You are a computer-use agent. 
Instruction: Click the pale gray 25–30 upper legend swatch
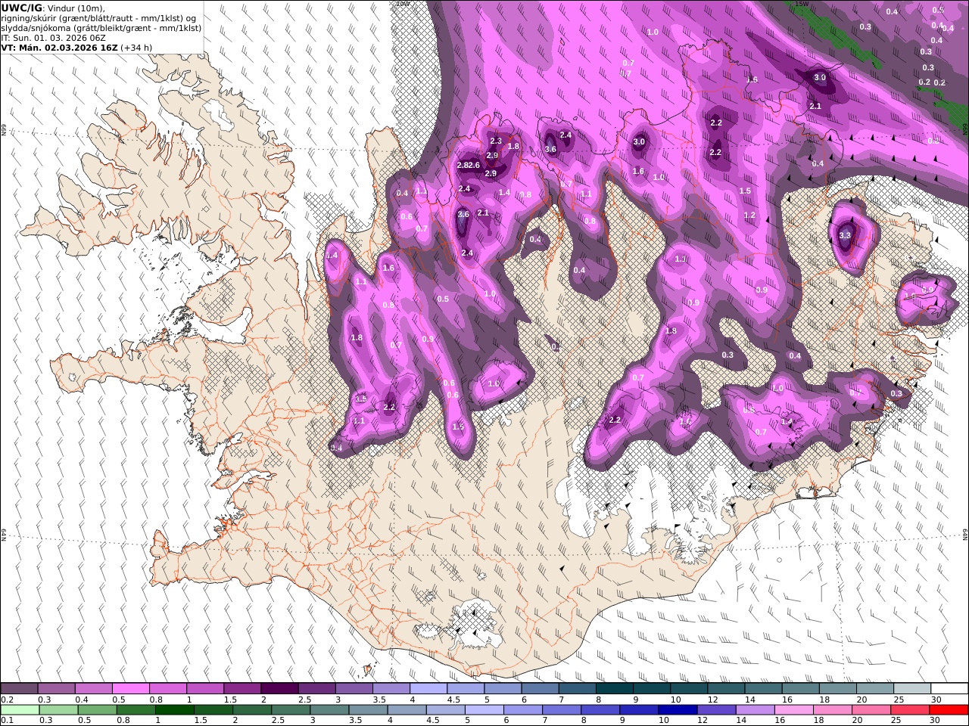tap(911, 688)
